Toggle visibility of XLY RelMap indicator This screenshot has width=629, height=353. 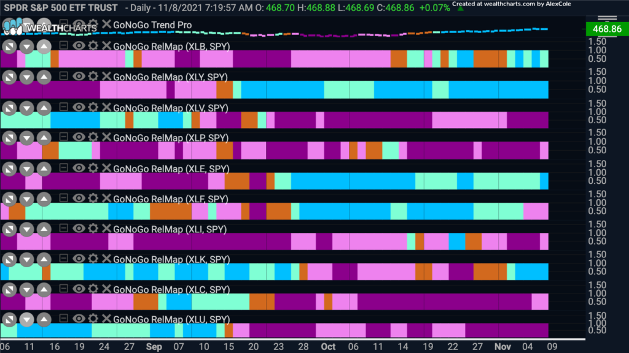coord(79,77)
